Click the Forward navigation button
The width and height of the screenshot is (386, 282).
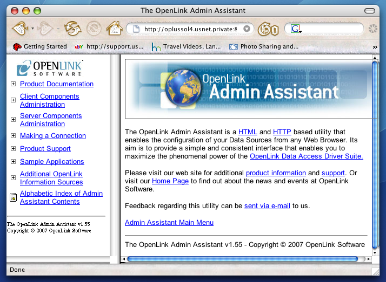pyautogui.click(x=46, y=28)
